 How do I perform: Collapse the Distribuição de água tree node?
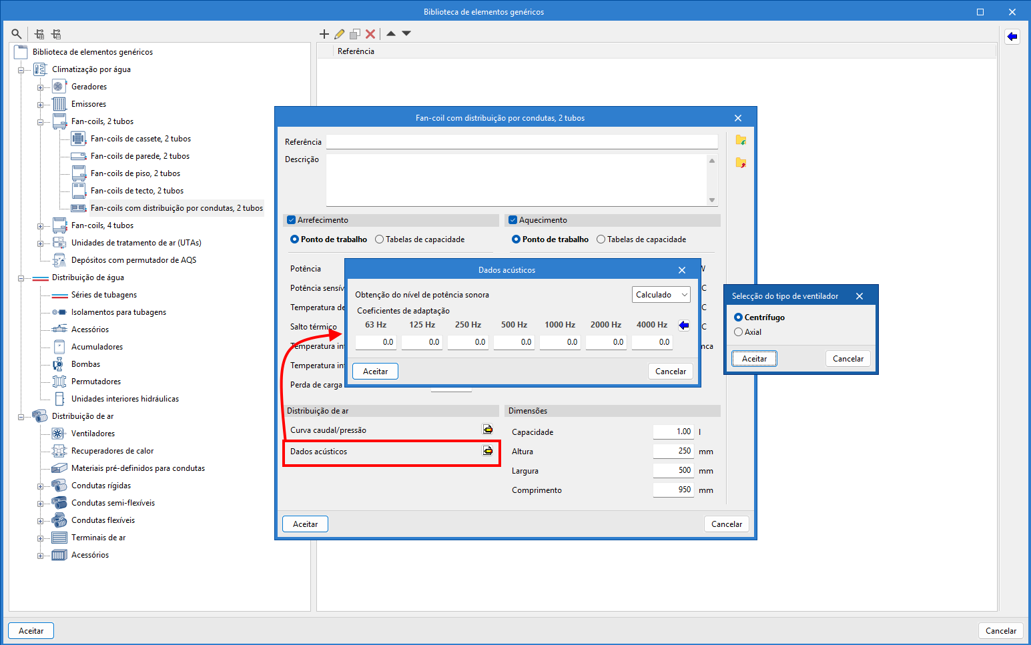21,278
